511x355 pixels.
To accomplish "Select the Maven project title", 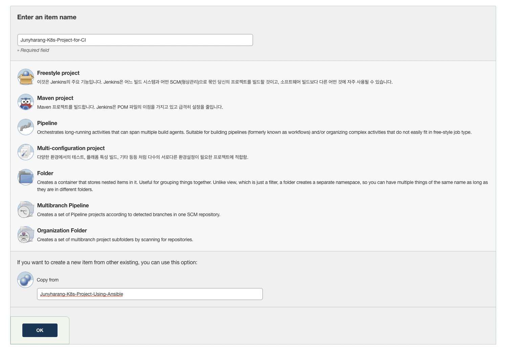I will point(55,98).
